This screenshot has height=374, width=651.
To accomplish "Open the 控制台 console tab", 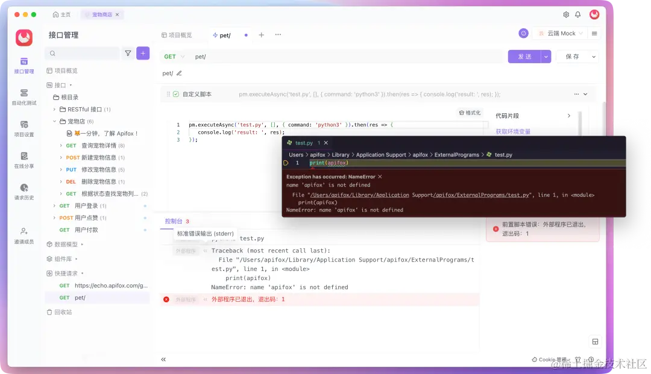I will pyautogui.click(x=174, y=221).
